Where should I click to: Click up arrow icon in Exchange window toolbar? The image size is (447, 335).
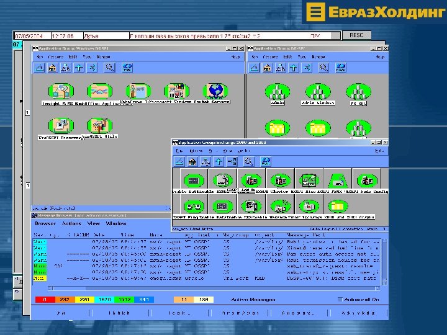coord(219,162)
